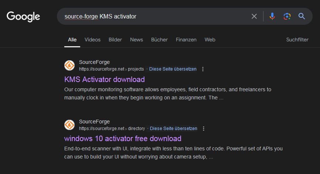Click the SourceForge favicon above KMS Activator download
This screenshot has height=174, width=320.
click(69, 65)
